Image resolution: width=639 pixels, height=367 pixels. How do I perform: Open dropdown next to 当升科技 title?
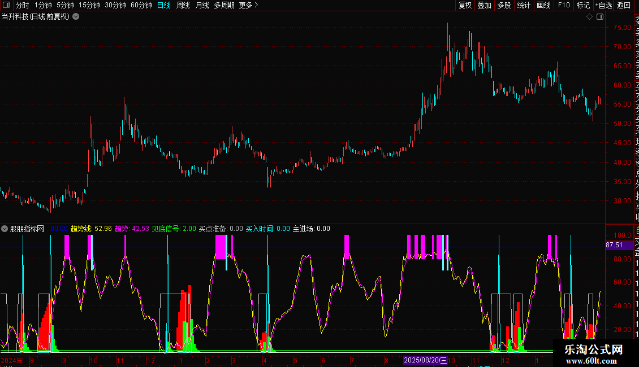pos(76,17)
